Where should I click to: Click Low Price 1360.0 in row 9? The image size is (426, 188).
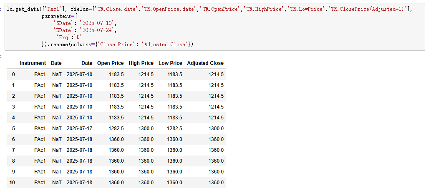coord(175,172)
